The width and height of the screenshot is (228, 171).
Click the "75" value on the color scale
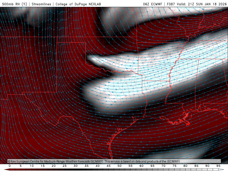coord(174,166)
